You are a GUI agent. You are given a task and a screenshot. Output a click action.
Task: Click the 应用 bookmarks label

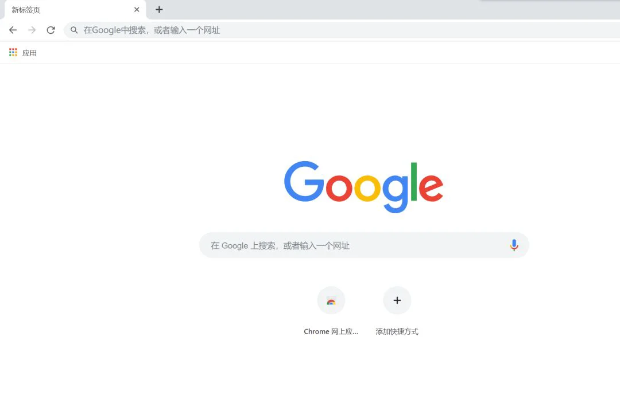(29, 53)
